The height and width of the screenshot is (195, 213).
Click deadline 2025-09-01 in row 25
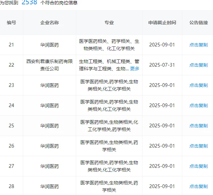[x=162, y=126]
